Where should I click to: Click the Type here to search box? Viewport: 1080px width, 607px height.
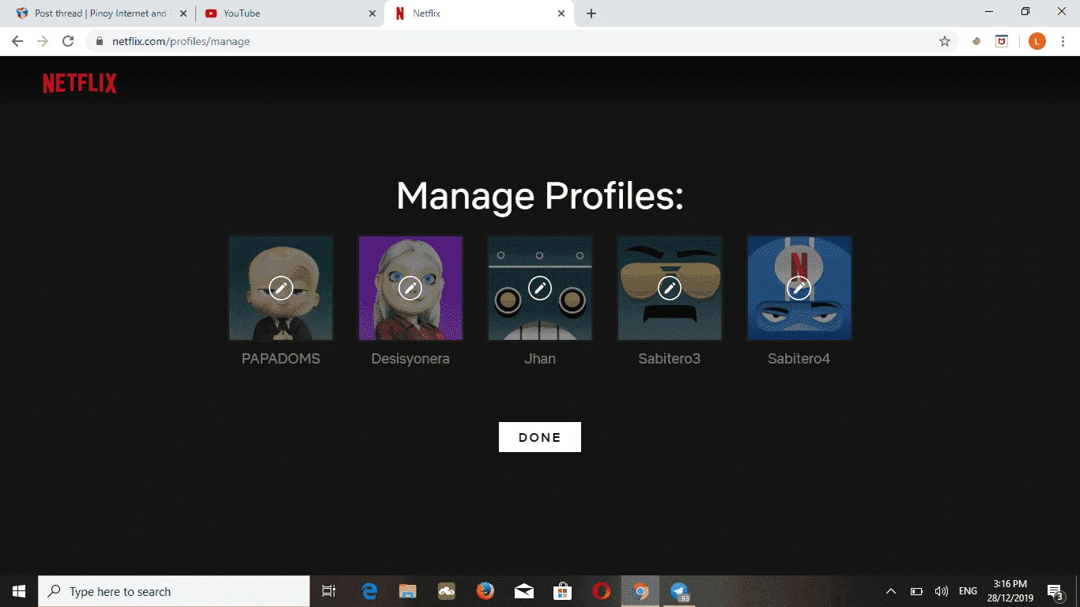pyautogui.click(x=174, y=591)
